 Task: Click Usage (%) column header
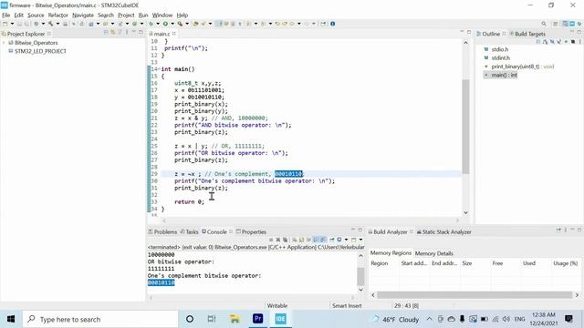pyautogui.click(x=565, y=263)
